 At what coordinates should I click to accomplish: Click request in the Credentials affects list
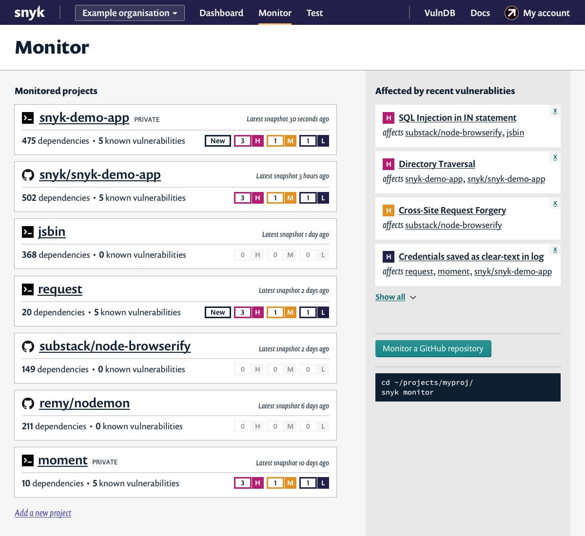click(419, 271)
